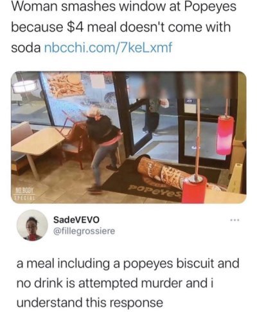Open the three-dot more options menu

coord(235,220)
